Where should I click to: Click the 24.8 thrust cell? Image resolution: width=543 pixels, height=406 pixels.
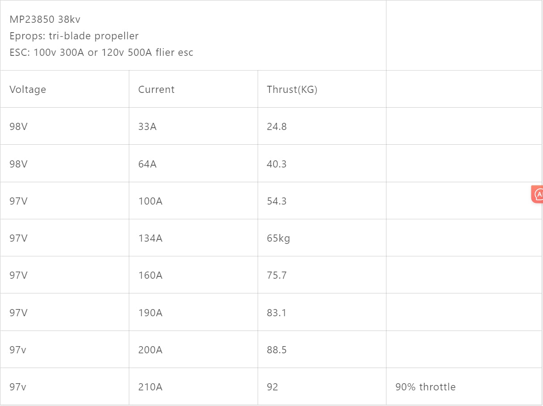pos(322,126)
